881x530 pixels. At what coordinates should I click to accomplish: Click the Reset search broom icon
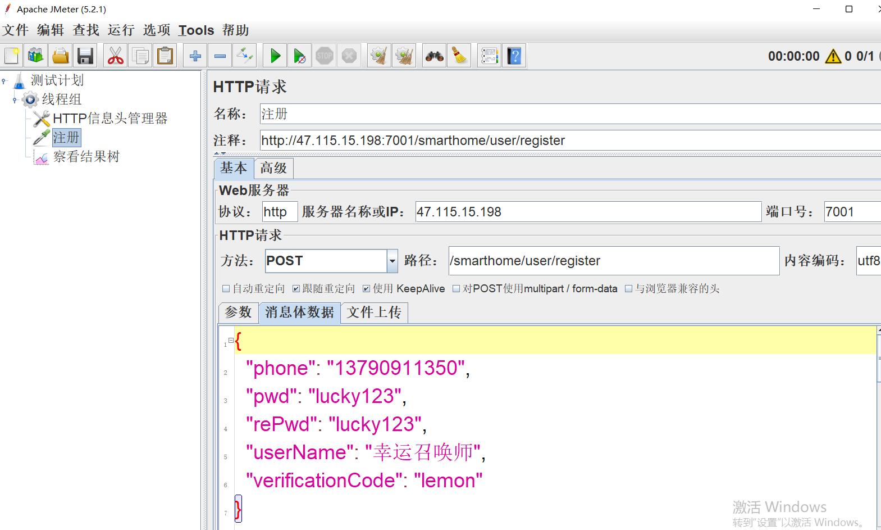459,56
